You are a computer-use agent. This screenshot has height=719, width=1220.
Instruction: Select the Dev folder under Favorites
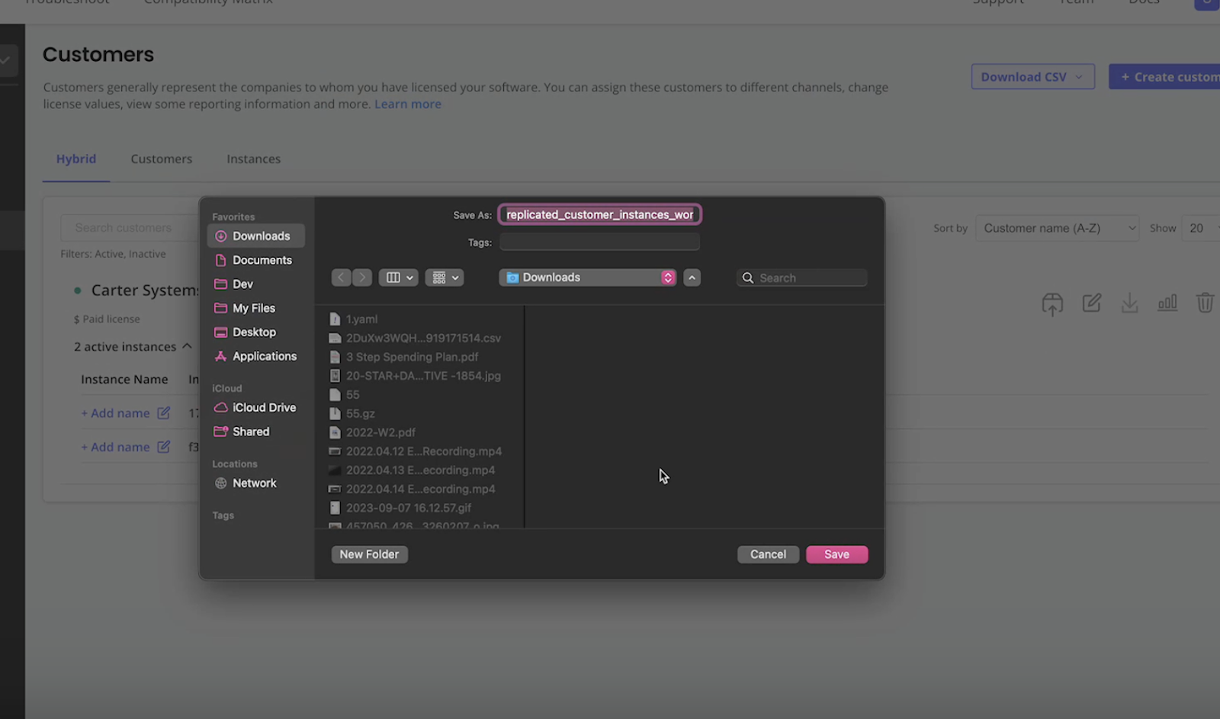point(242,284)
